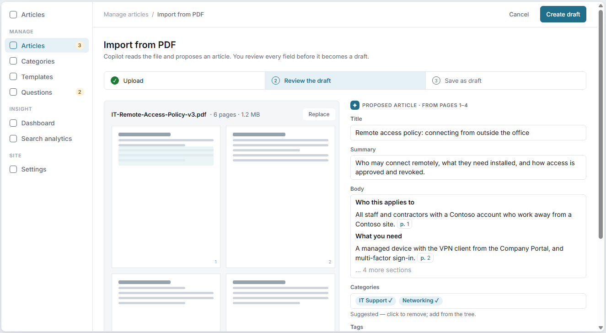Follow the Manage articles breadcrumb link
Screen dimensions: 606x333
(126, 15)
